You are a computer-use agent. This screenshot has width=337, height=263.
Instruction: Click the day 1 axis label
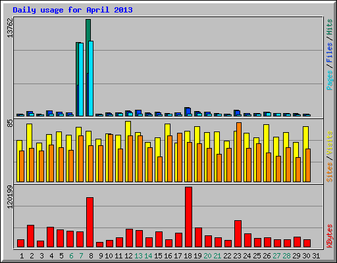click(22, 256)
